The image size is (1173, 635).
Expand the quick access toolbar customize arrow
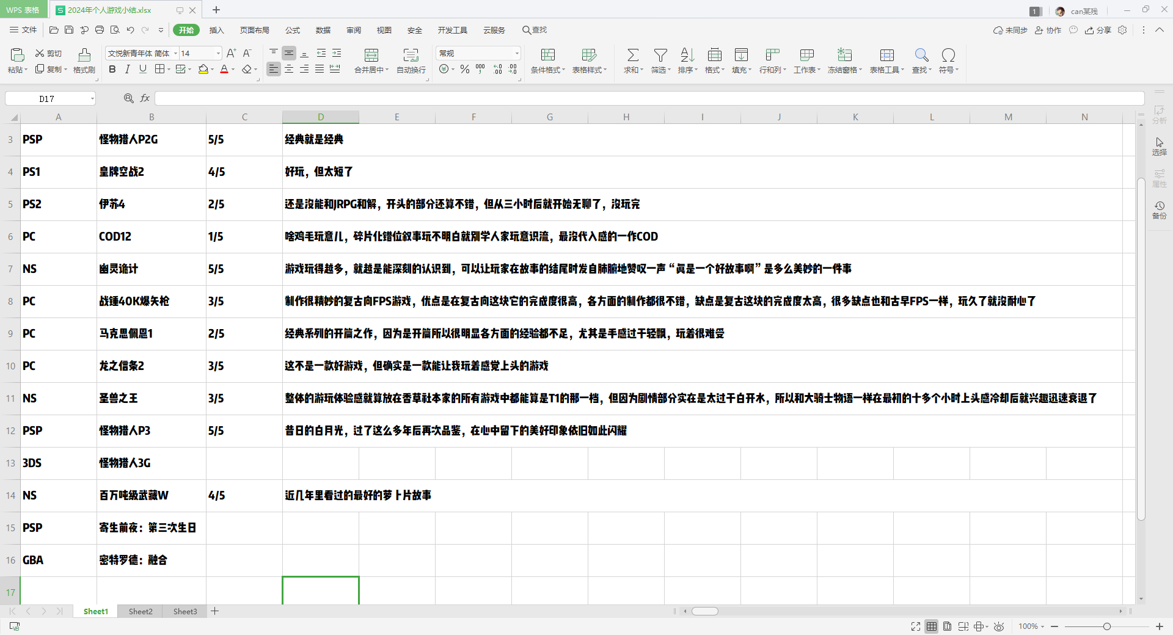(x=161, y=30)
